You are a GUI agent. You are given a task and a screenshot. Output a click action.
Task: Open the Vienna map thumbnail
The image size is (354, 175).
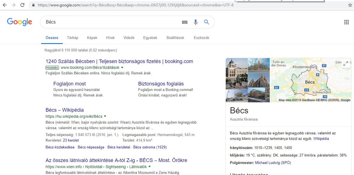(x=310, y=80)
